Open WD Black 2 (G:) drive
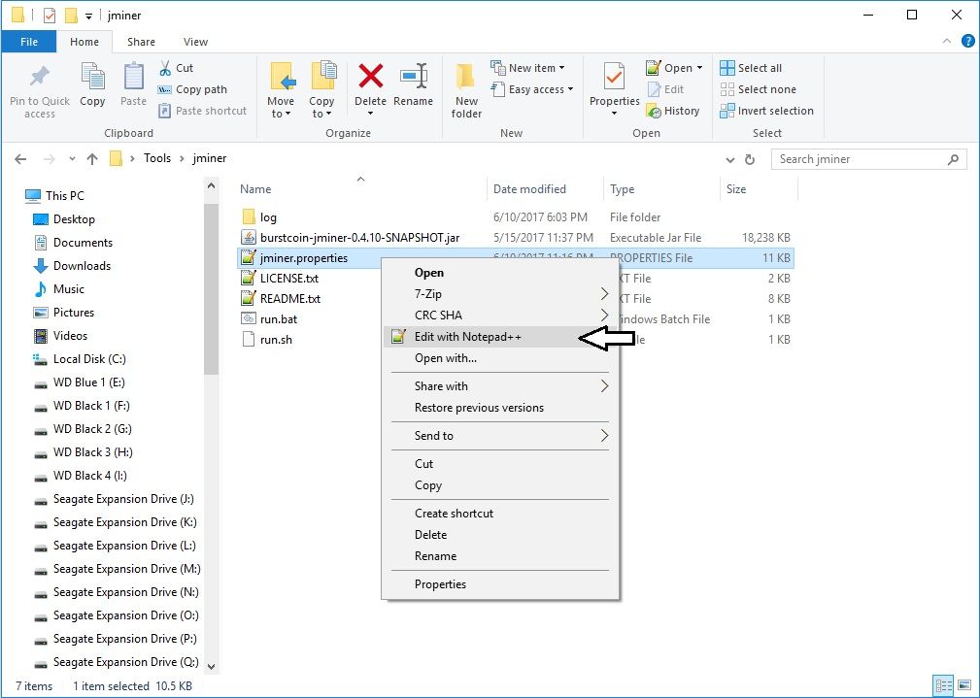Screen dimensions: 980x698 [83, 429]
